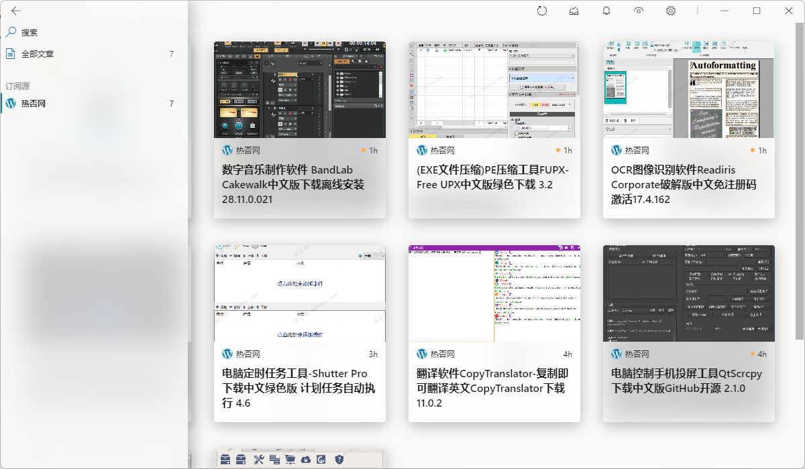The width and height of the screenshot is (805, 469).
Task: Click title 电脑定时任务工具-Shutter Pro
Action: 299,388
